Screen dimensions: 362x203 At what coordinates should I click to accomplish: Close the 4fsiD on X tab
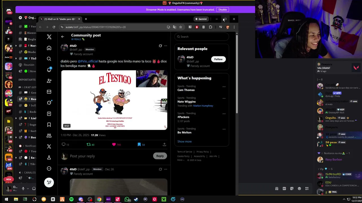click(79, 19)
